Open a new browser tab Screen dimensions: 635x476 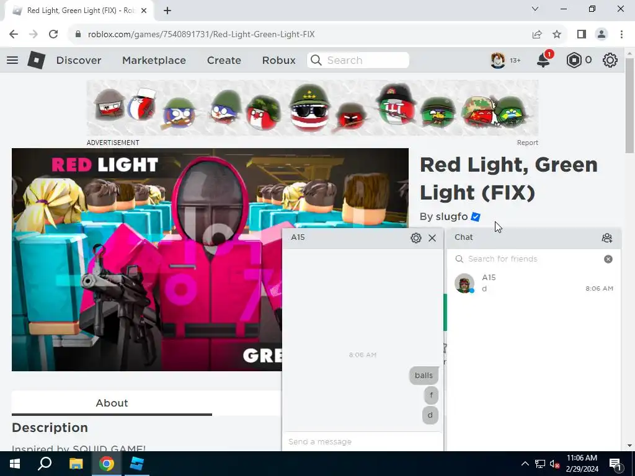coord(167,11)
